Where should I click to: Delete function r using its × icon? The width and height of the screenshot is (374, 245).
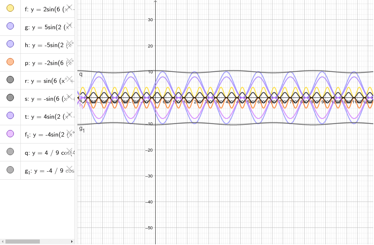(69, 79)
